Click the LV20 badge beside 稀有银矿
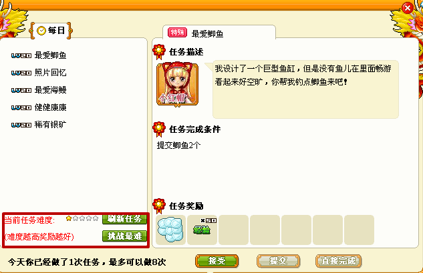Viewport: 423px width, 273px height. 21,125
